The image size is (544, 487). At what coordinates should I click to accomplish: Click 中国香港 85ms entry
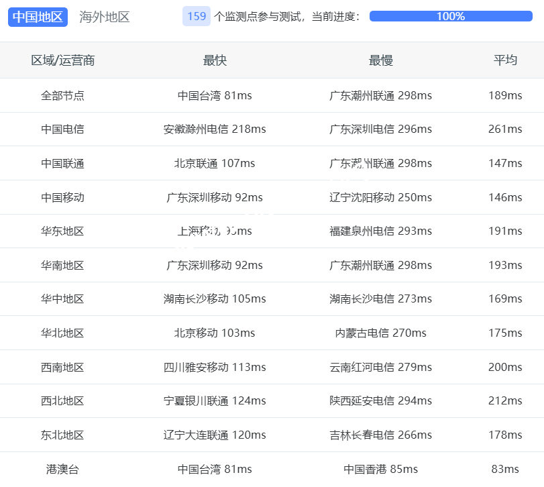(380, 470)
